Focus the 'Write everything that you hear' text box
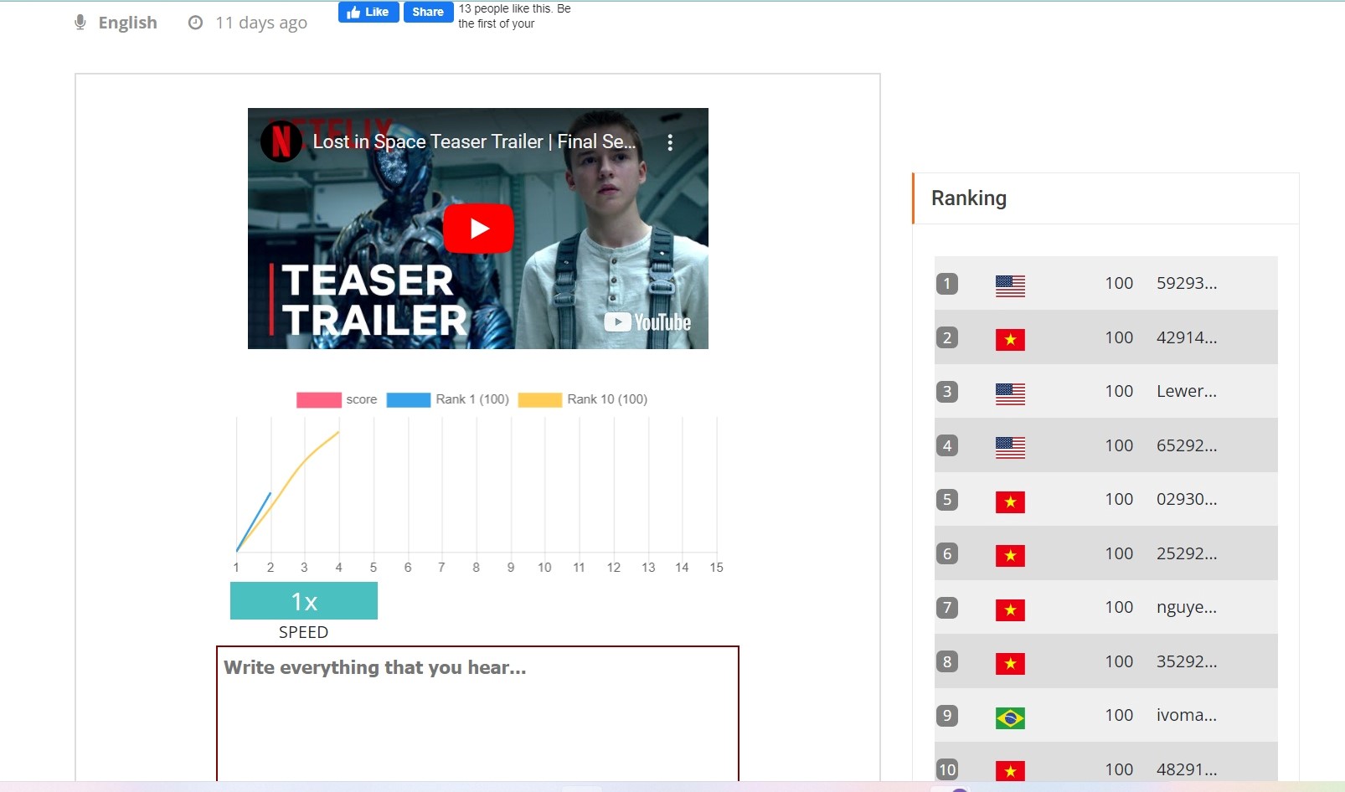 pos(477,713)
